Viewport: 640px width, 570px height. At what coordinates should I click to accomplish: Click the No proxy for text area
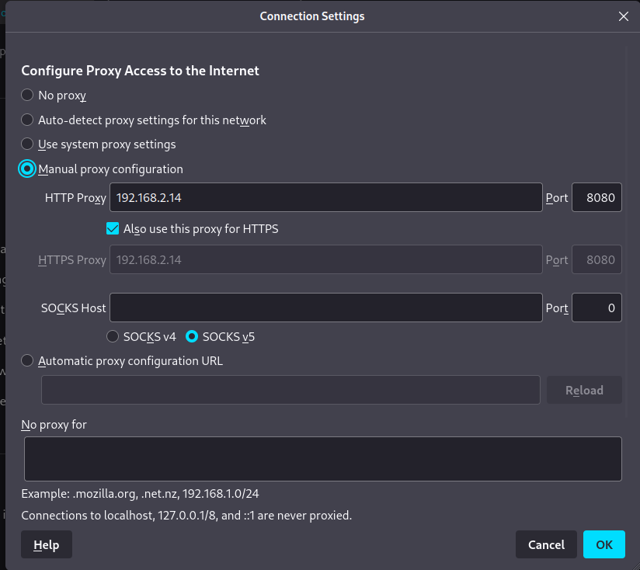(323, 459)
